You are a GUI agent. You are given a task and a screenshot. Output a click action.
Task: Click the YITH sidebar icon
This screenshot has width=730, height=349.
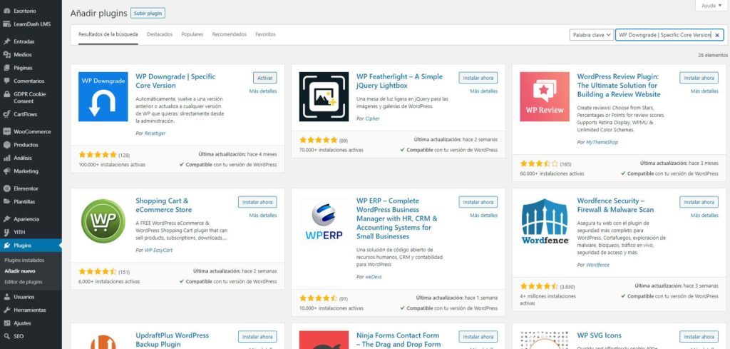pos(6,232)
